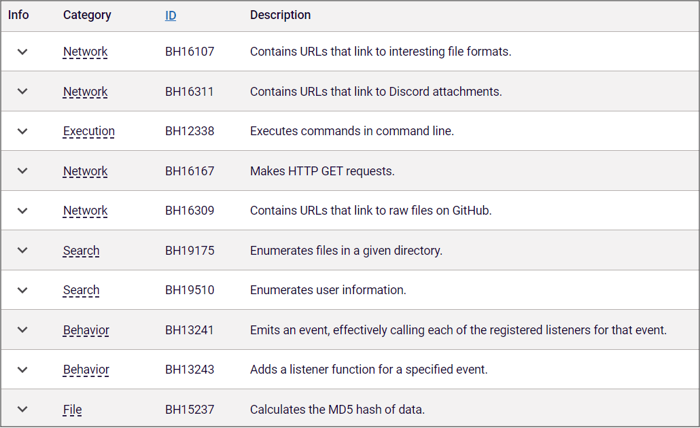Expand the Search entry BH19175
Viewport: 700px width, 428px height.
[x=22, y=250]
